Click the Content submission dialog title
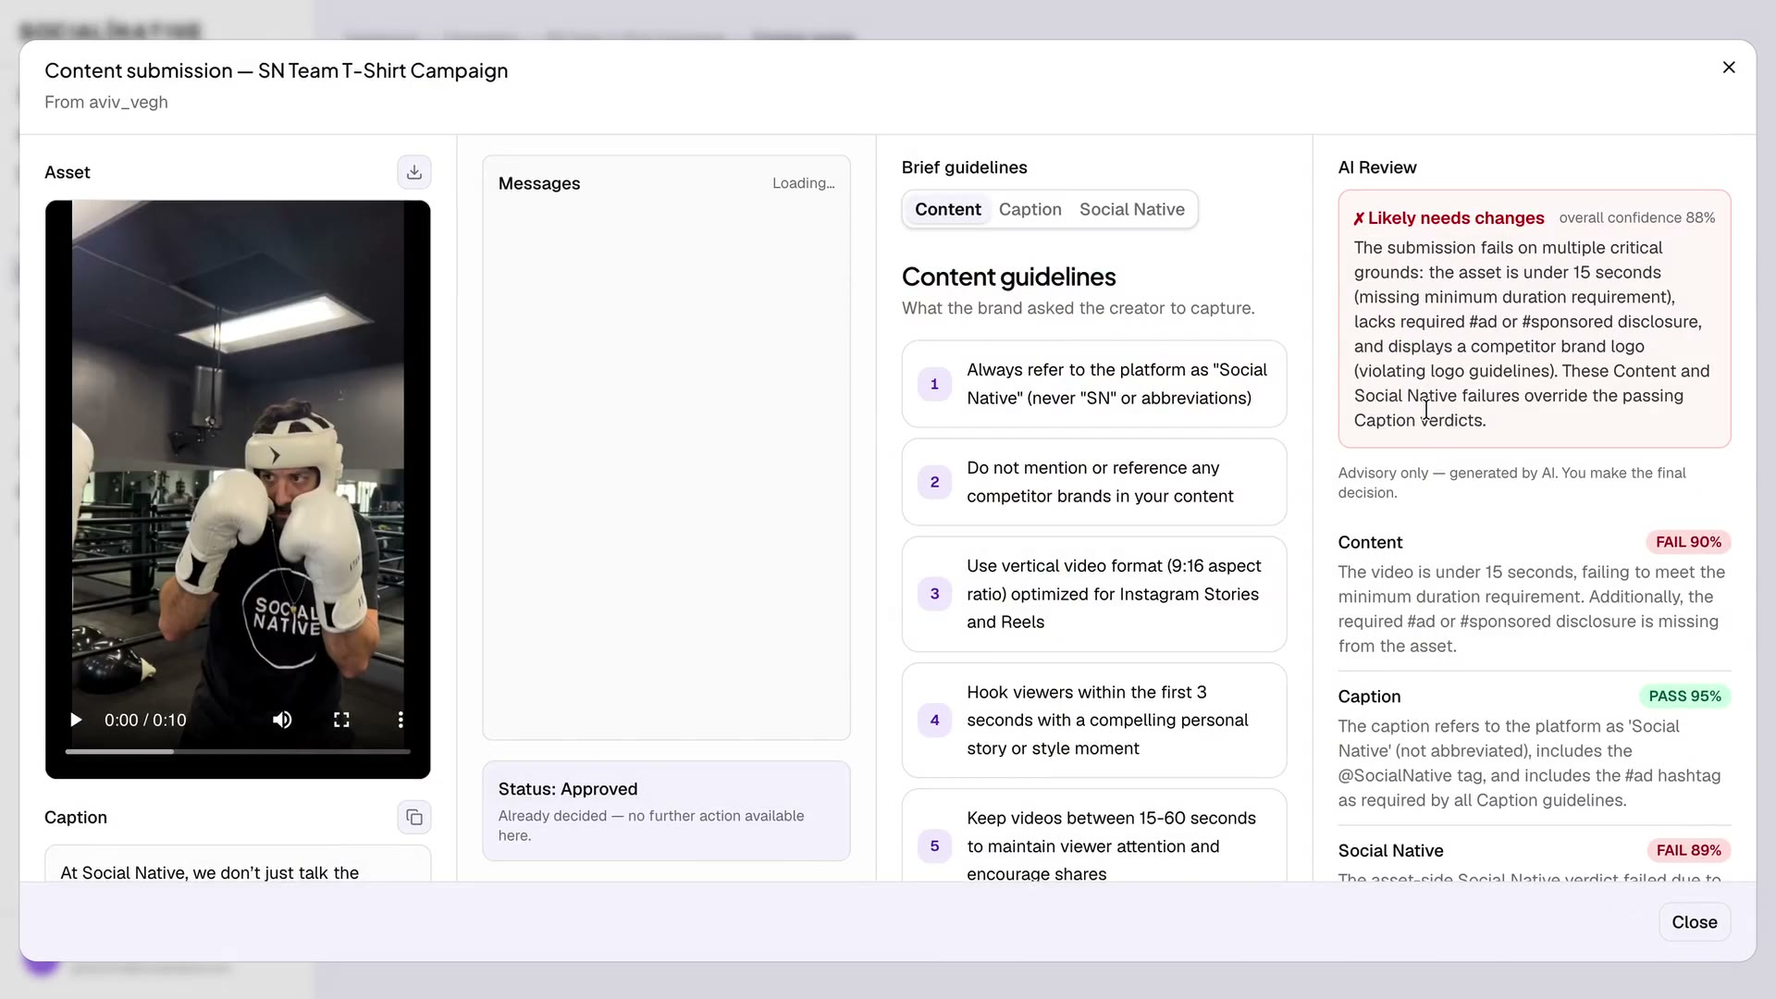 (x=276, y=70)
